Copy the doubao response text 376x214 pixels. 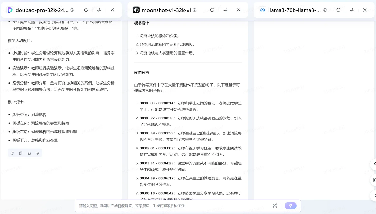[21, 153]
